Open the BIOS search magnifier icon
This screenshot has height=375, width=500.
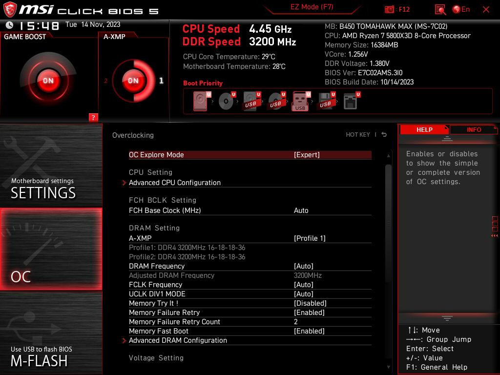pyautogui.click(x=440, y=10)
